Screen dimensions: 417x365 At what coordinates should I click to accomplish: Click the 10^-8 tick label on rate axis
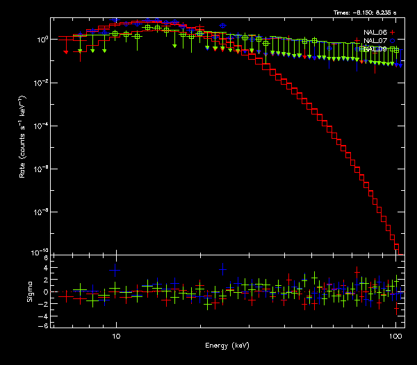[x=41, y=212]
